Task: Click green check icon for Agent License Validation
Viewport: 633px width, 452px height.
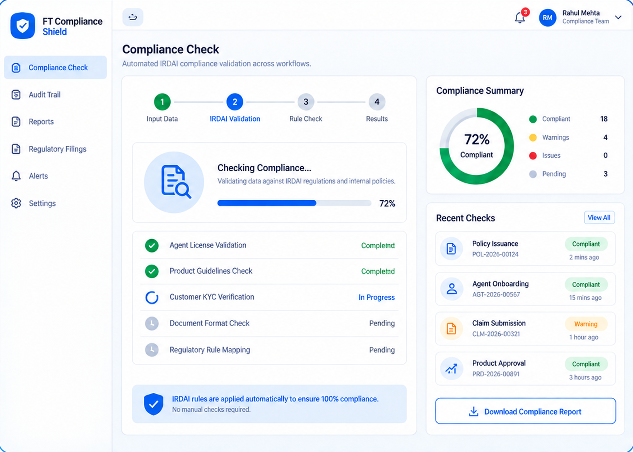Action: tap(152, 246)
